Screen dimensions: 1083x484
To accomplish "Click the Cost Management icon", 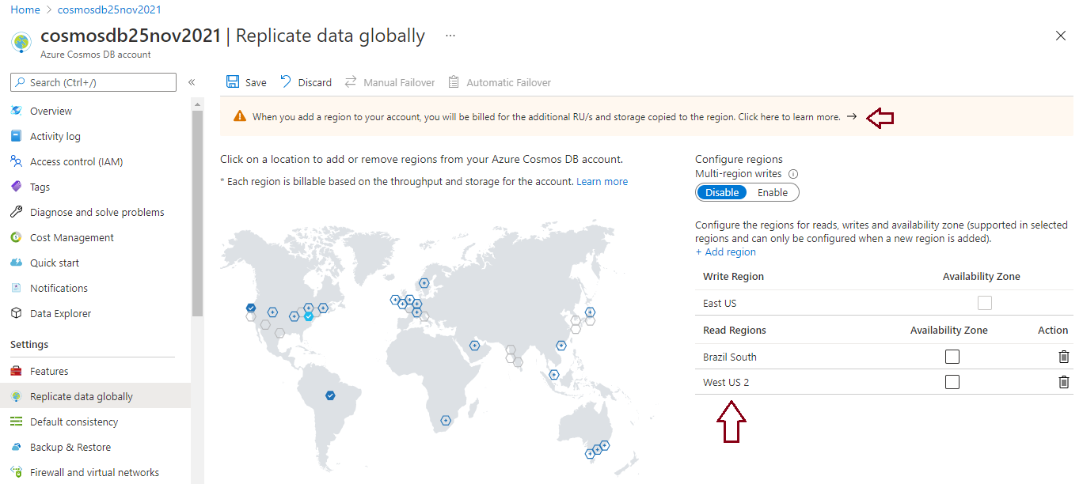I will tap(16, 237).
